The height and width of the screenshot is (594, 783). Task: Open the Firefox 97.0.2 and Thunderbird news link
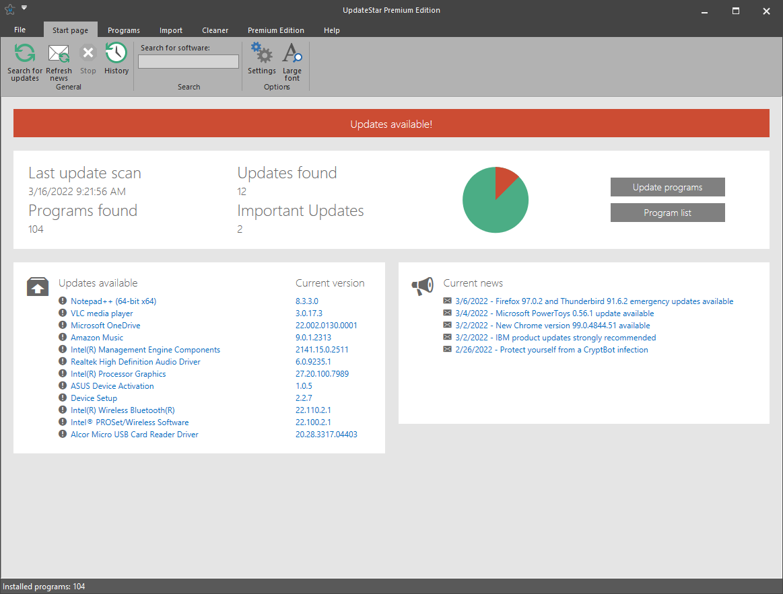point(594,301)
